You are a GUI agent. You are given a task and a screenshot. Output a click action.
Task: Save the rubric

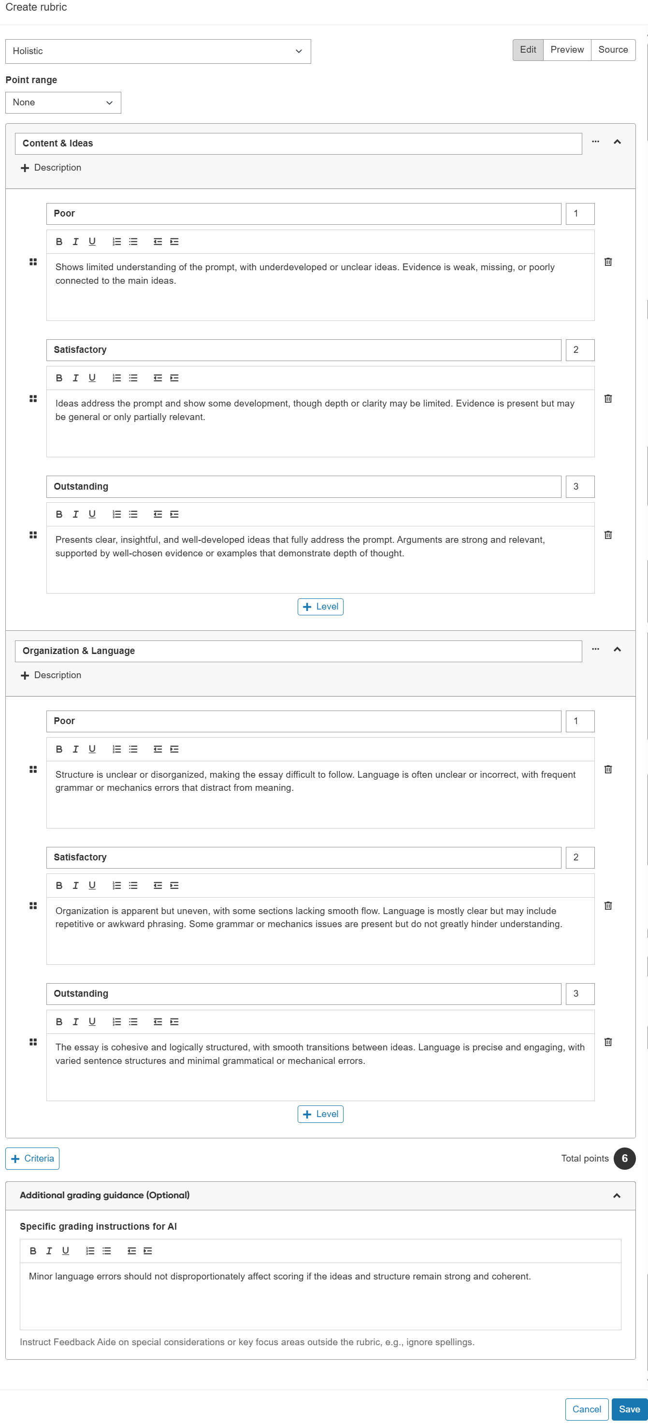tap(630, 1409)
